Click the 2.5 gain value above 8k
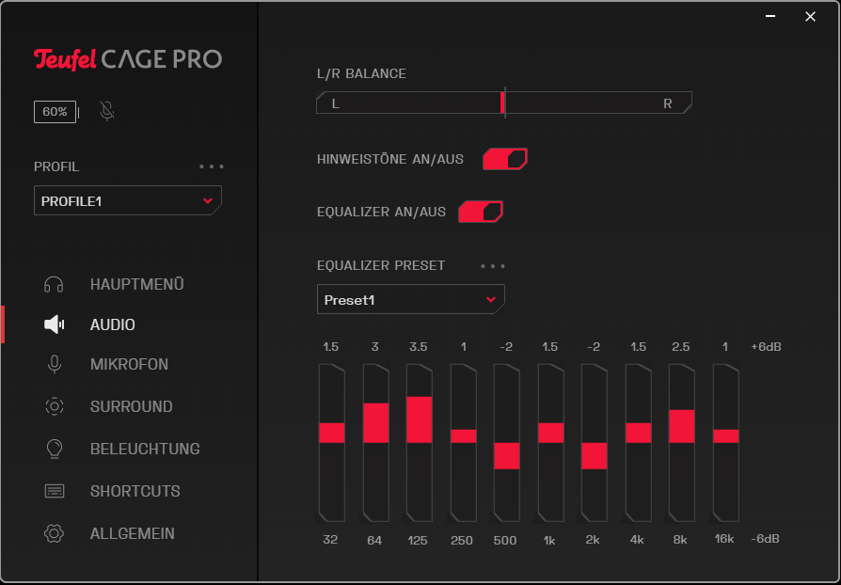Image resolution: width=841 pixels, height=585 pixels. point(681,347)
